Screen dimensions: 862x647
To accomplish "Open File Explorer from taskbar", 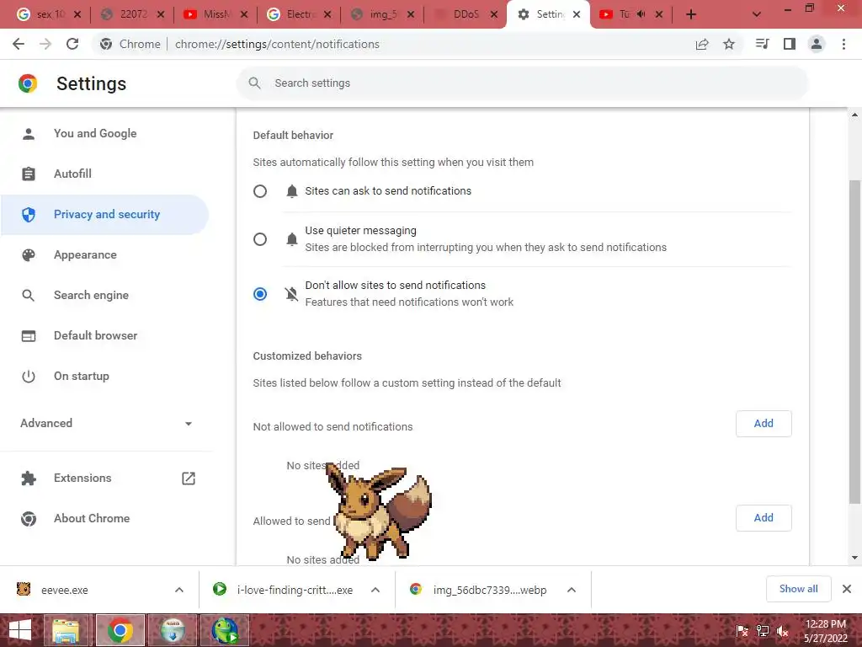I will [x=67, y=630].
